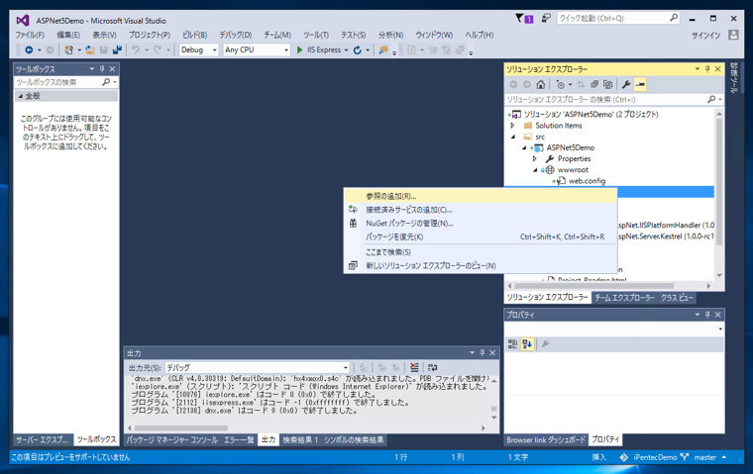
Task: Expand the Solution Items folder node
Action: pyautogui.click(x=512, y=126)
